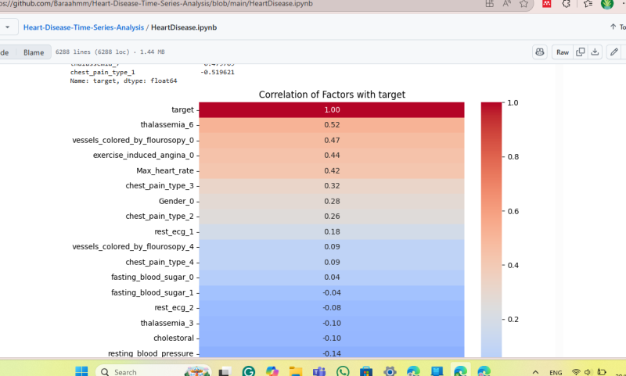
Task: Edit file with the pencil icon
Action: pyautogui.click(x=614, y=52)
